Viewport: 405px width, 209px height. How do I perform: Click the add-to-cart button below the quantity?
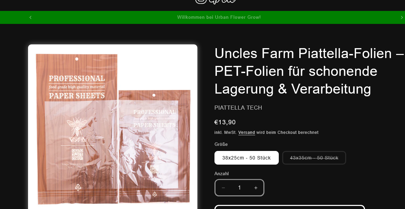289,207
